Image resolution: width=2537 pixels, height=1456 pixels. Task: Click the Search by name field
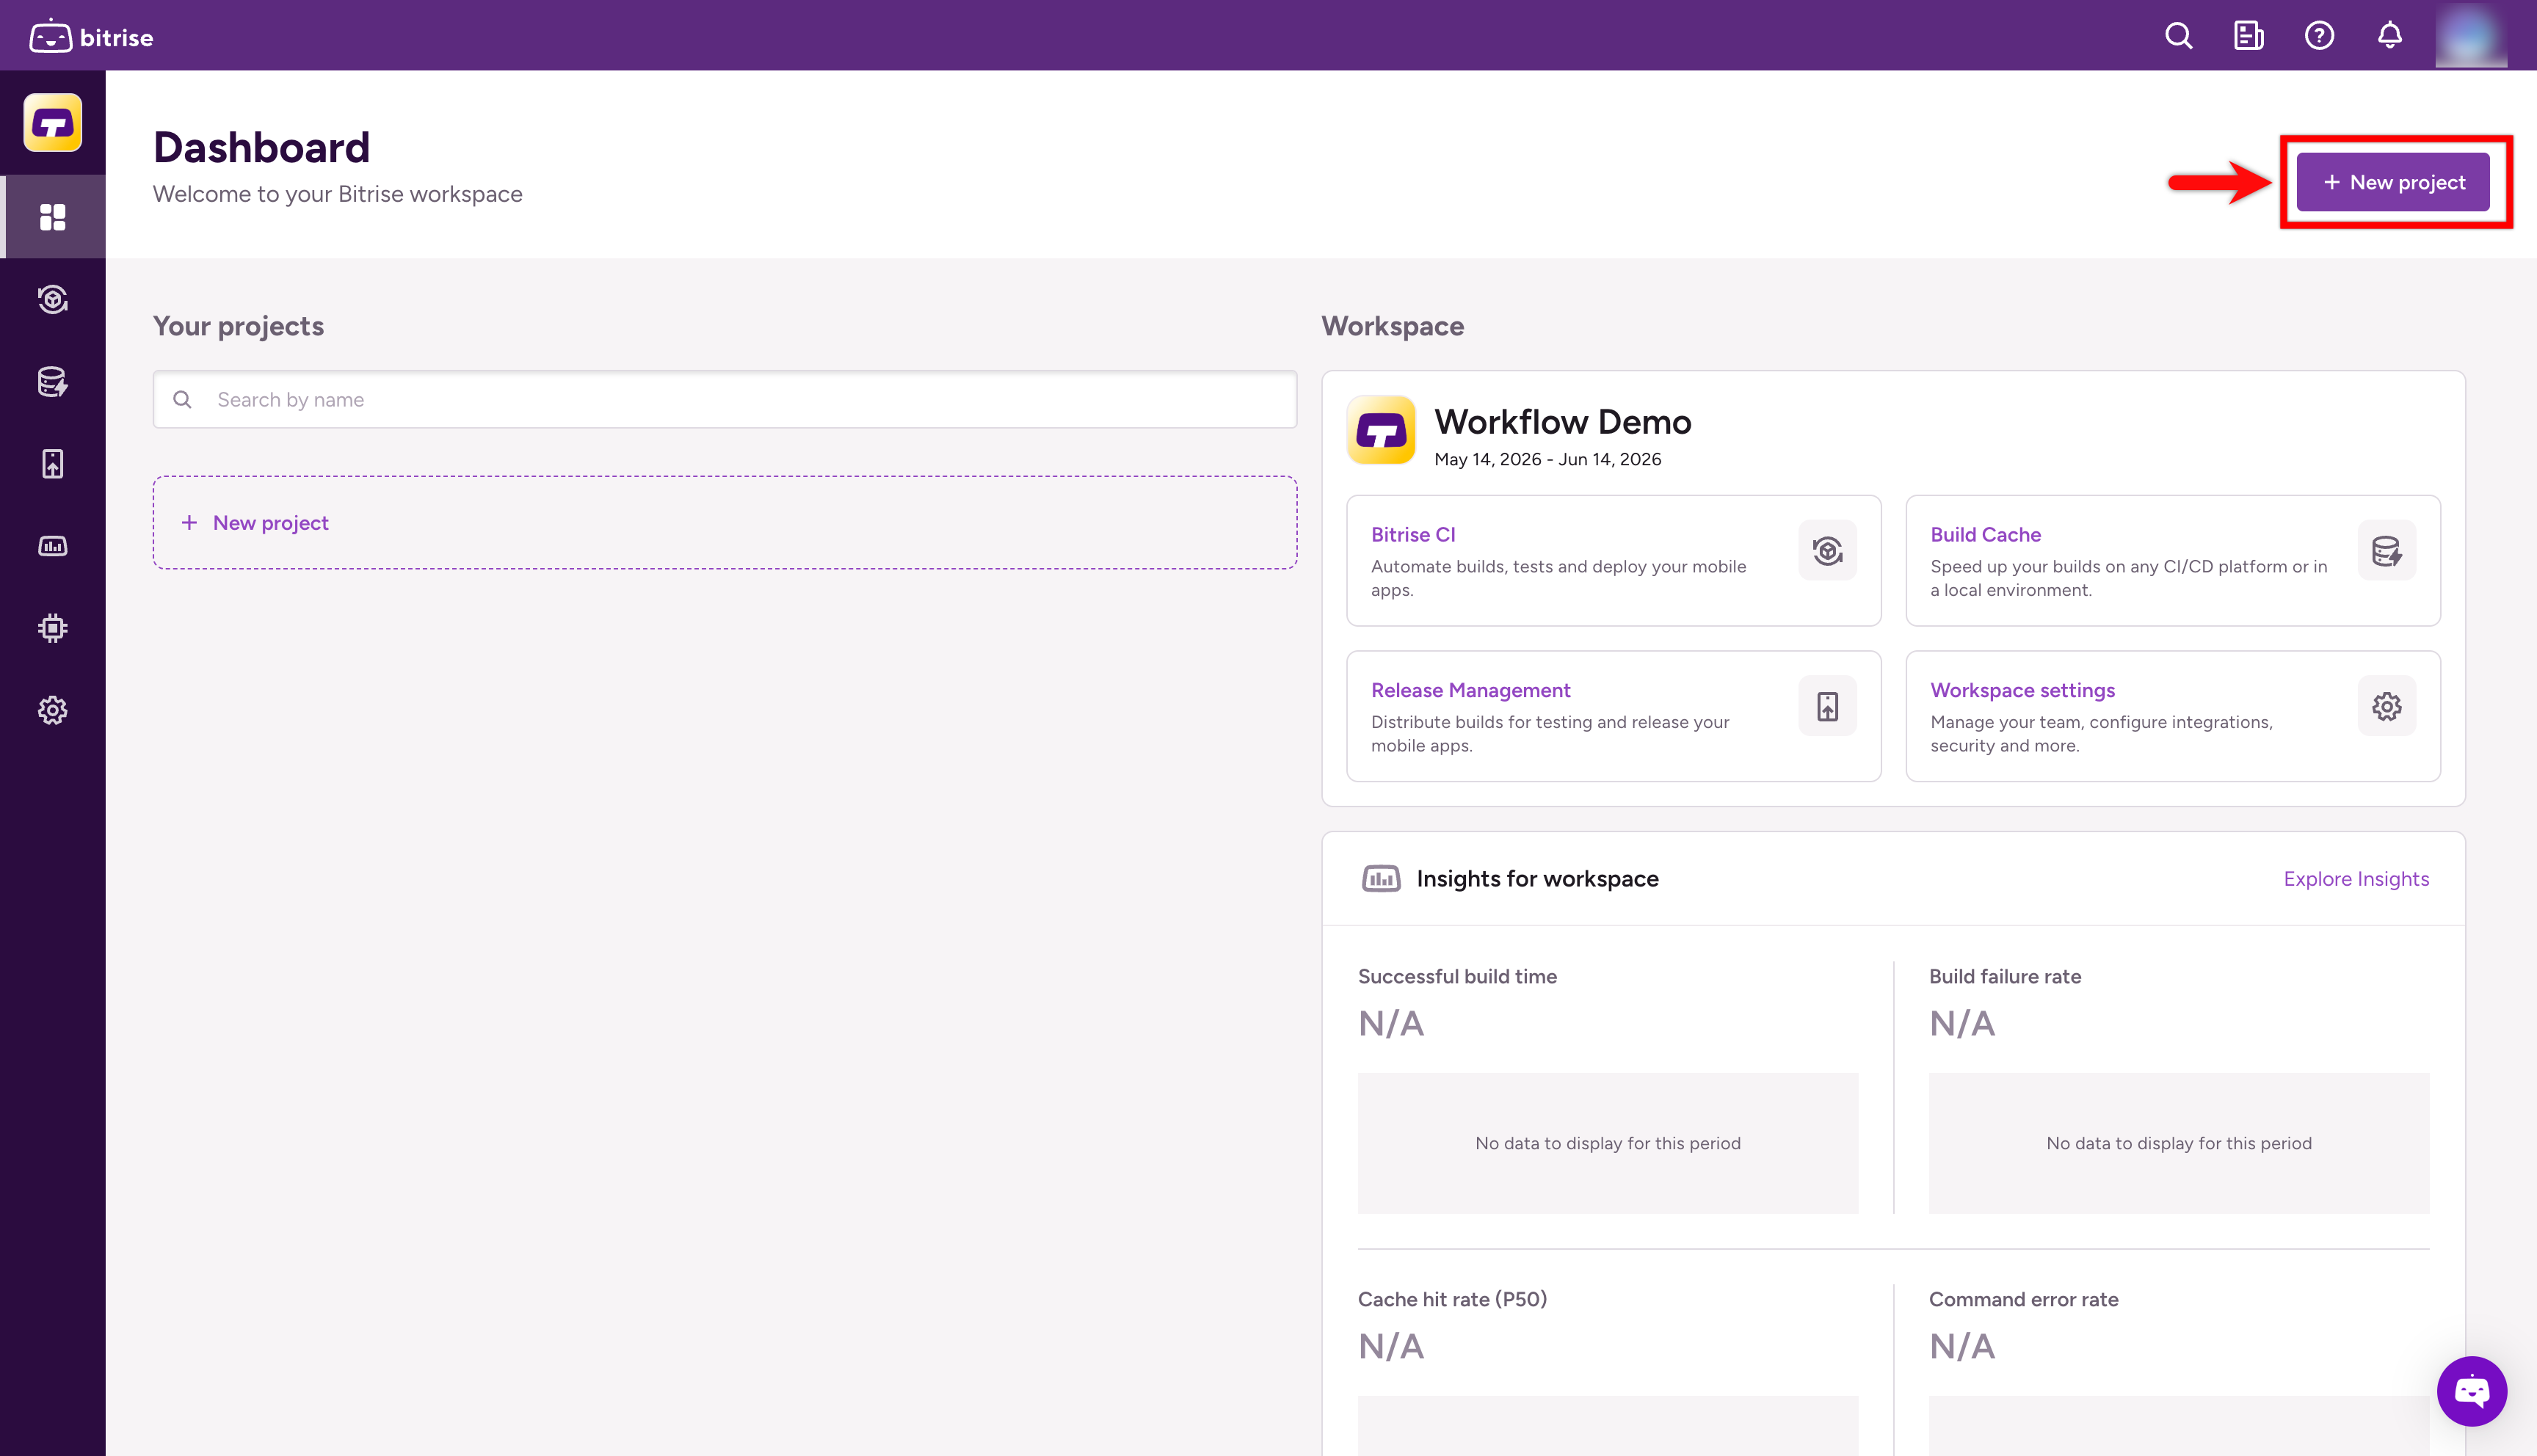725,399
